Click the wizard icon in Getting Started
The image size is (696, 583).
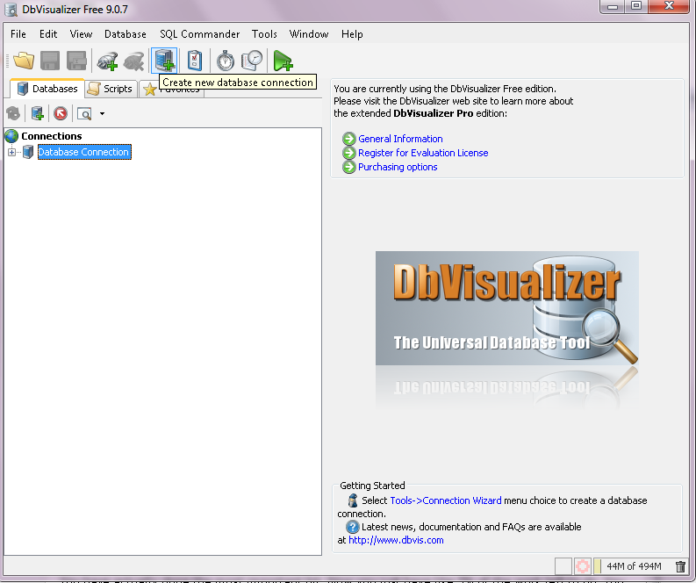point(353,500)
